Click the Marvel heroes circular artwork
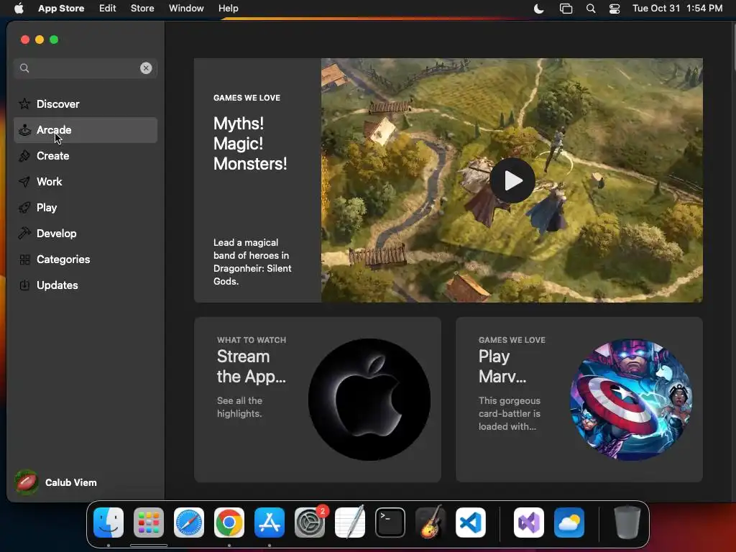736x552 pixels. [631, 400]
